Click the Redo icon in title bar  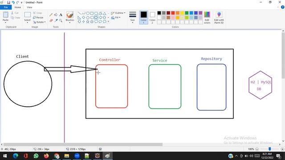tap(18, 3)
